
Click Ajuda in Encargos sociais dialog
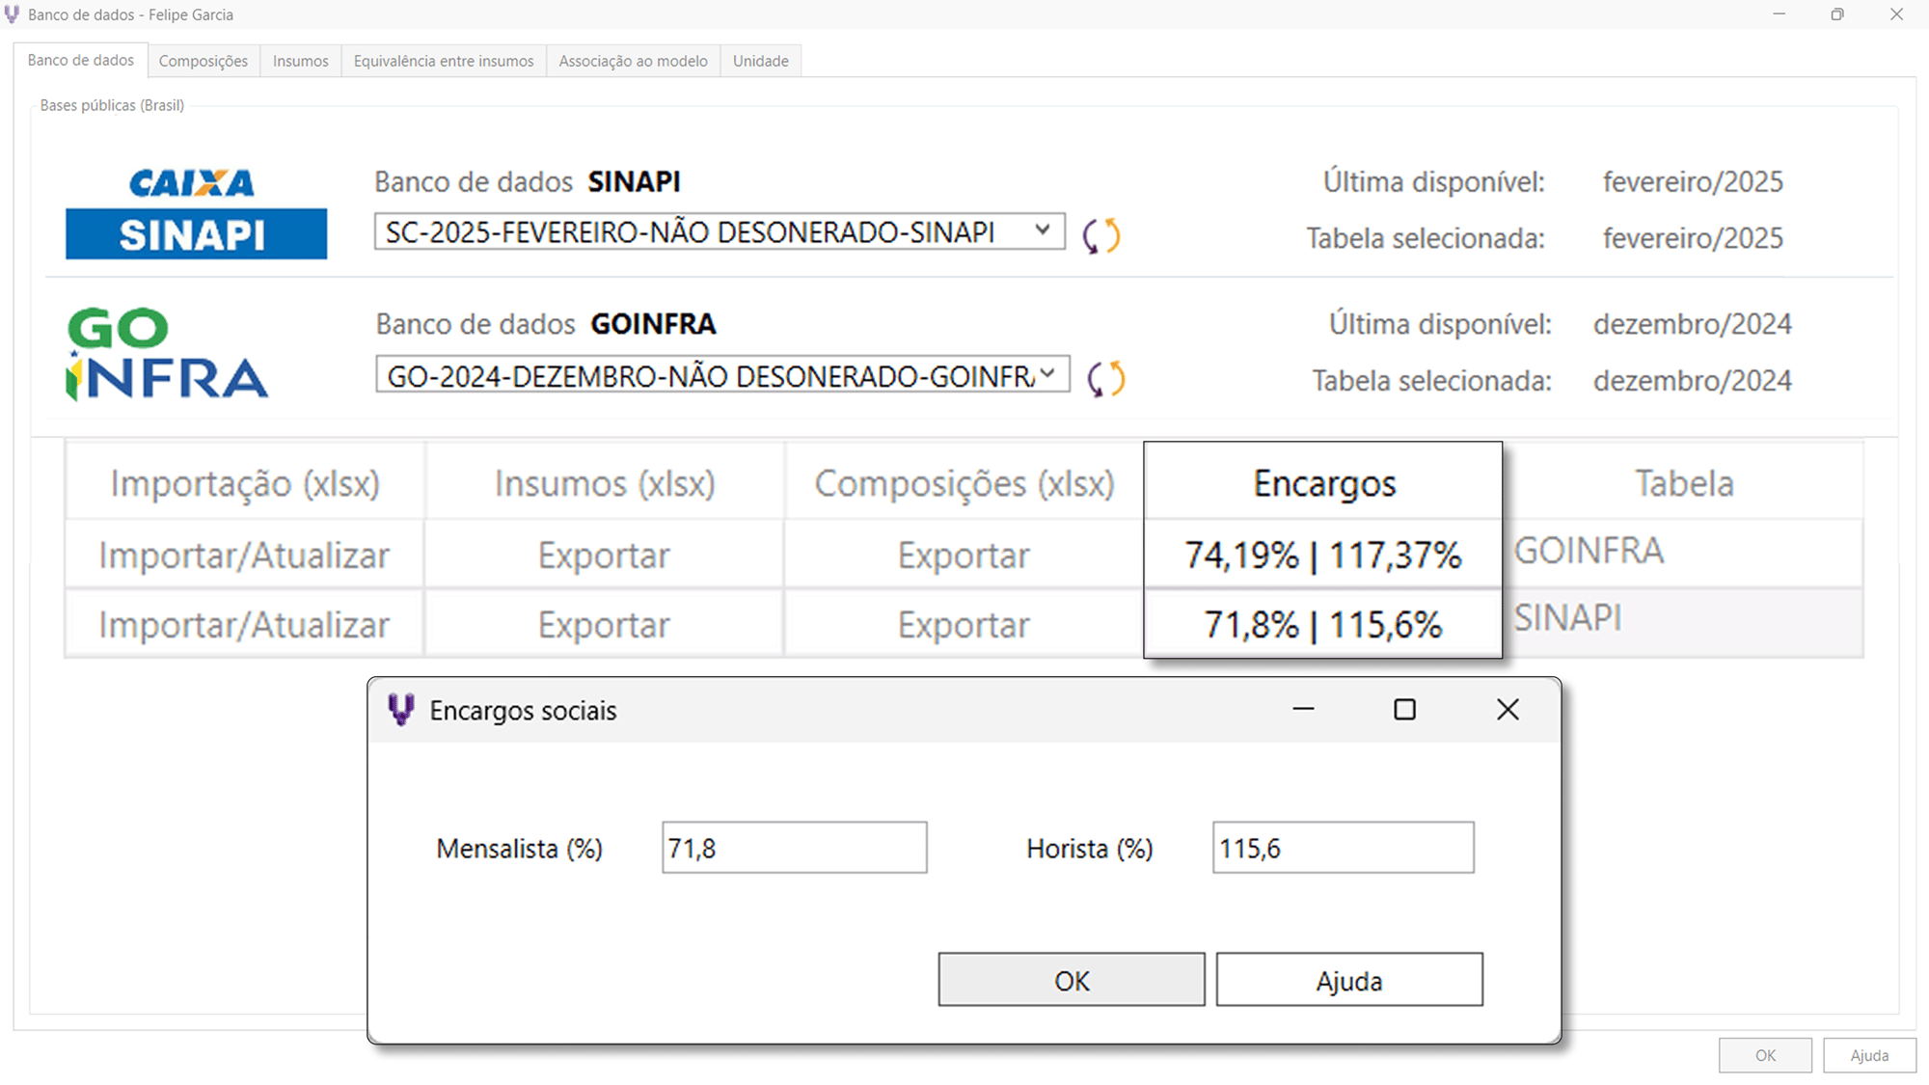click(1348, 980)
